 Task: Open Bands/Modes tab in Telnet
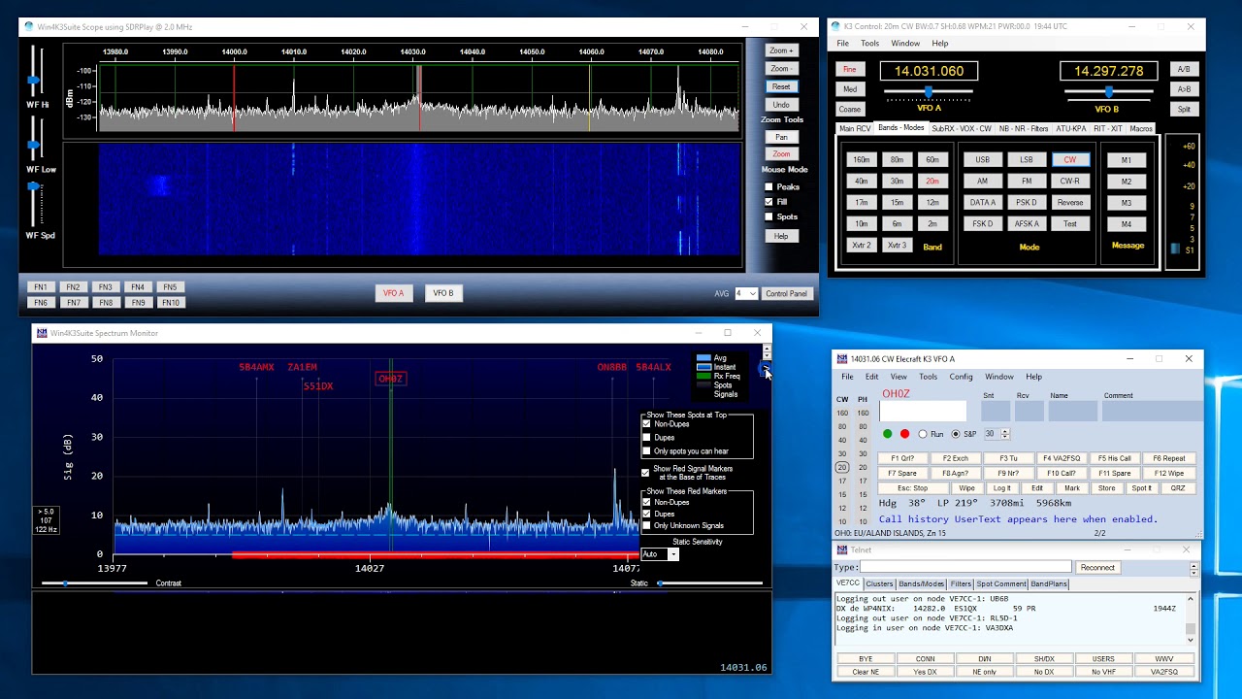(x=921, y=584)
